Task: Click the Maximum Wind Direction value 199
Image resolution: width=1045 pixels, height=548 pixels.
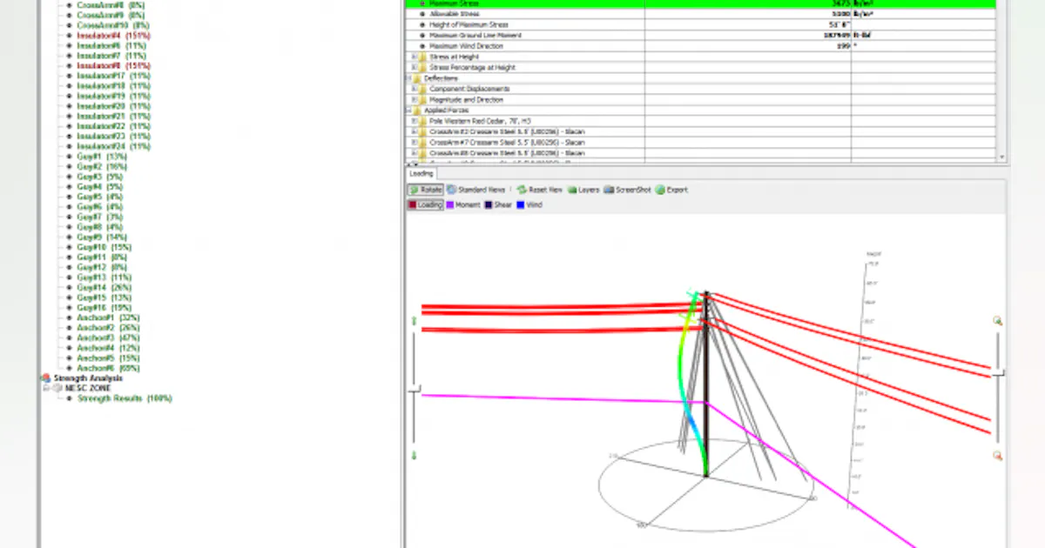Action: coord(843,45)
